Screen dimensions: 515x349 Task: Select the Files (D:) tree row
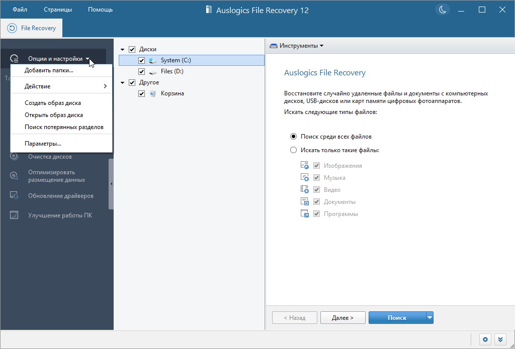click(192, 71)
